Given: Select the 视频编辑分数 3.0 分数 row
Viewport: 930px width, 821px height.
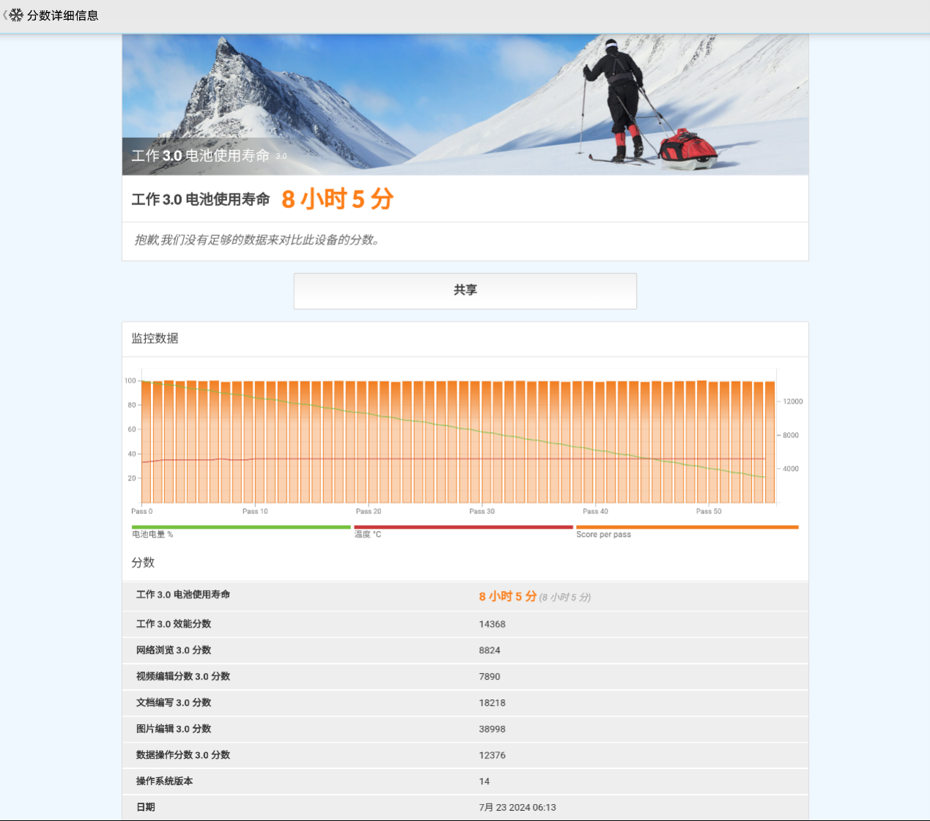Looking at the screenshot, I should tap(465, 677).
